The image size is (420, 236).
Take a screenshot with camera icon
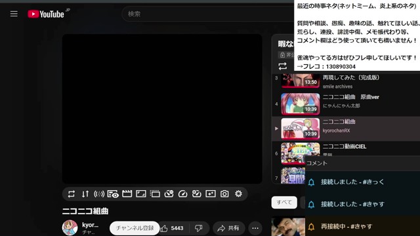[224, 194]
